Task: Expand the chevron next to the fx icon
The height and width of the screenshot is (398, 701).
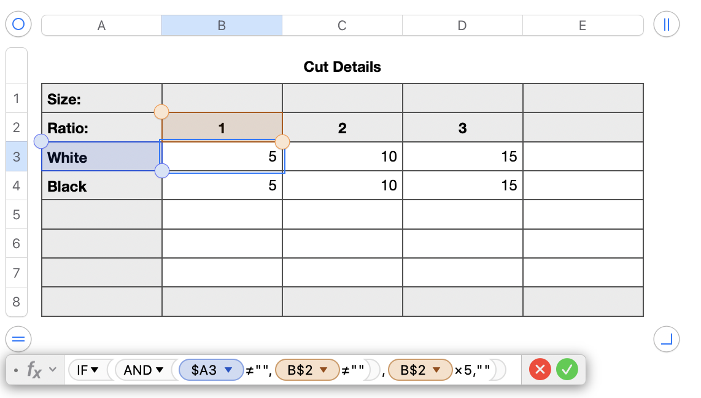Action: tap(53, 370)
